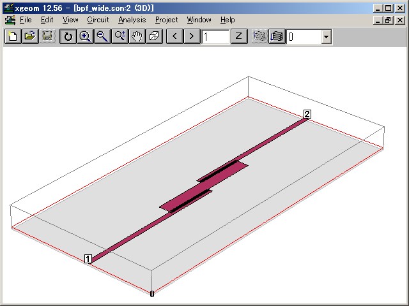Screen dimensions: 409x306
Task: Click the grayed Save disk icon
Action: click(x=47, y=36)
